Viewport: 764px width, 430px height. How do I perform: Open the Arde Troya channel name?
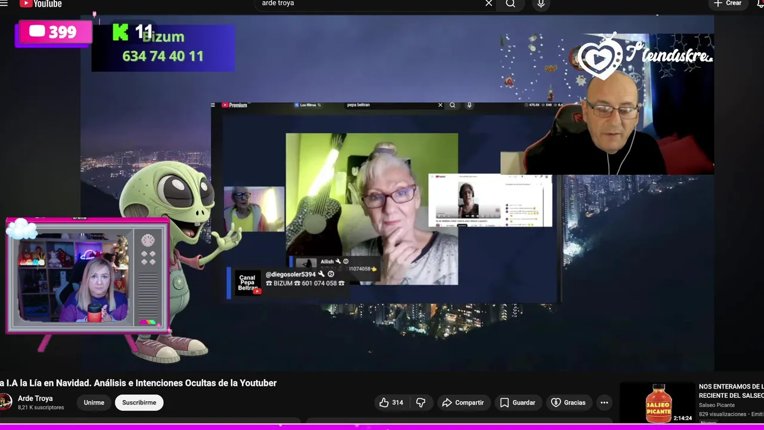click(x=35, y=398)
